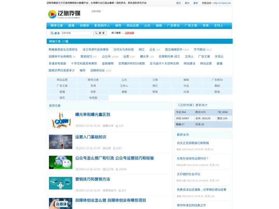Open latest post 刘文正全部歌曲红歌联唱

193,143
